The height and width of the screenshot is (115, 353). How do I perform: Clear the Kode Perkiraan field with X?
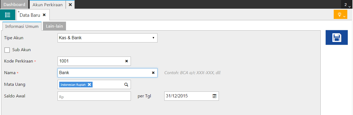click(x=127, y=61)
